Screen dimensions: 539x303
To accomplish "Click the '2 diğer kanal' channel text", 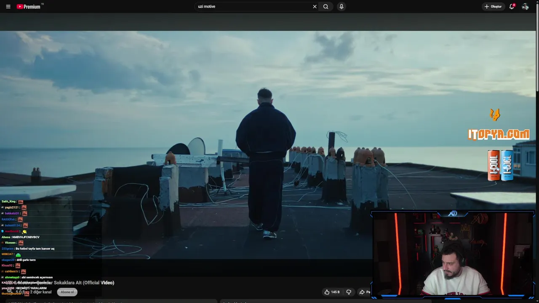I will coord(41,292).
